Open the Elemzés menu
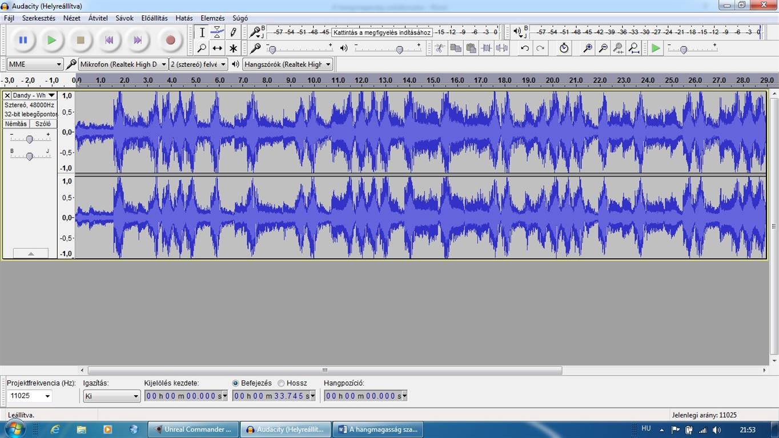Viewport: 779px width, 438px height. (x=212, y=18)
